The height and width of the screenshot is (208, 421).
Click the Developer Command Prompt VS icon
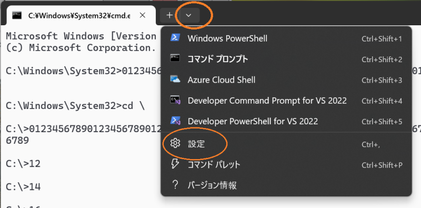click(x=175, y=100)
